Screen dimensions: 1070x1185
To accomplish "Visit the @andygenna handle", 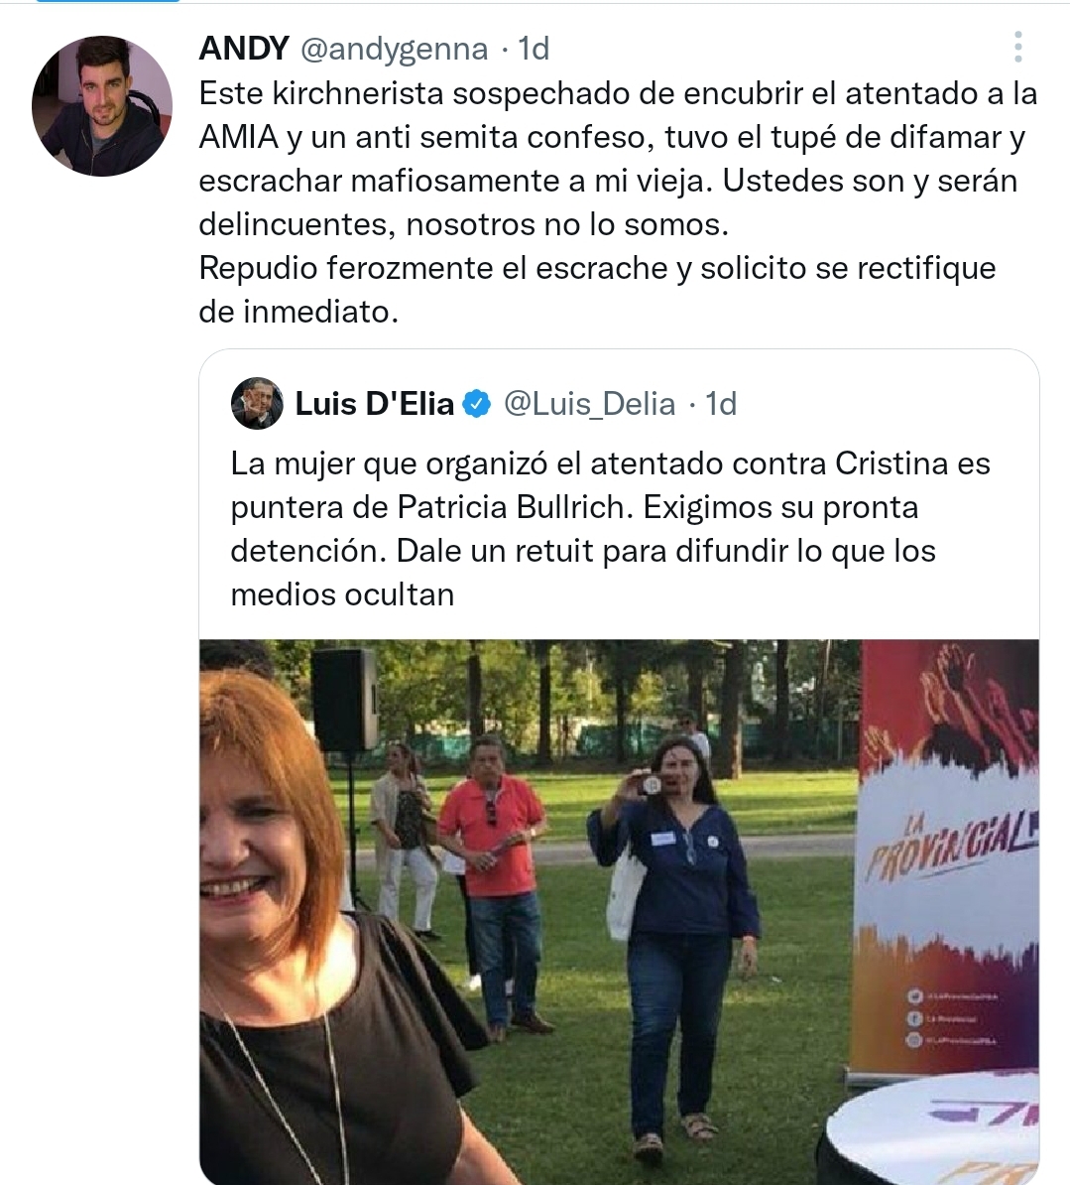I will tap(394, 49).
